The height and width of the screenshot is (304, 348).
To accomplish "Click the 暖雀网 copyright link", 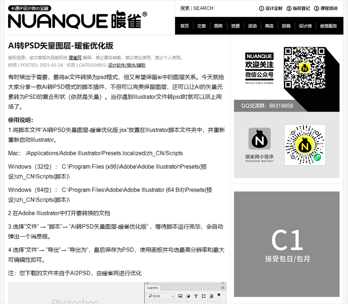I will point(75,58).
